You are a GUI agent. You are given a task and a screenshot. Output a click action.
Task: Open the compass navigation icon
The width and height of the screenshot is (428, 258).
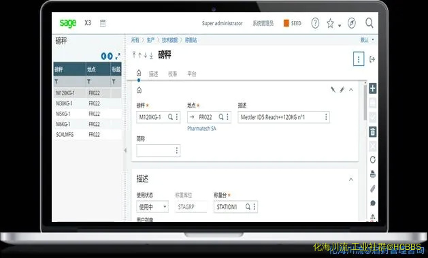click(352, 23)
